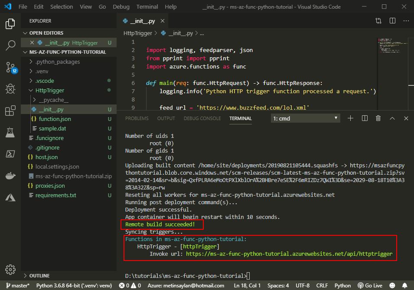The width and height of the screenshot is (414, 290).
Task: Change the CRLF line ending setting
Action: coord(322,286)
